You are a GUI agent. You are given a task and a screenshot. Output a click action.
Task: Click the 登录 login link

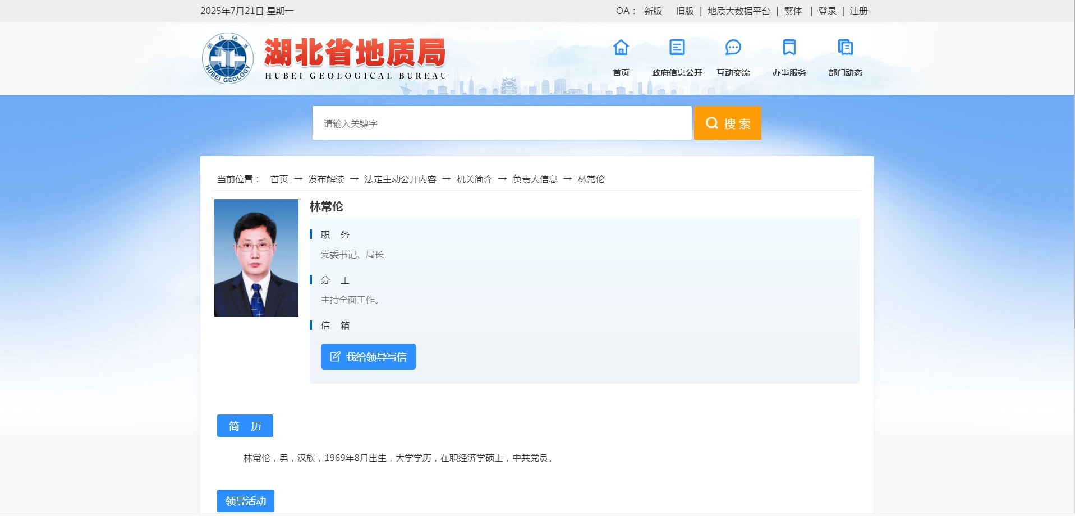pyautogui.click(x=827, y=11)
